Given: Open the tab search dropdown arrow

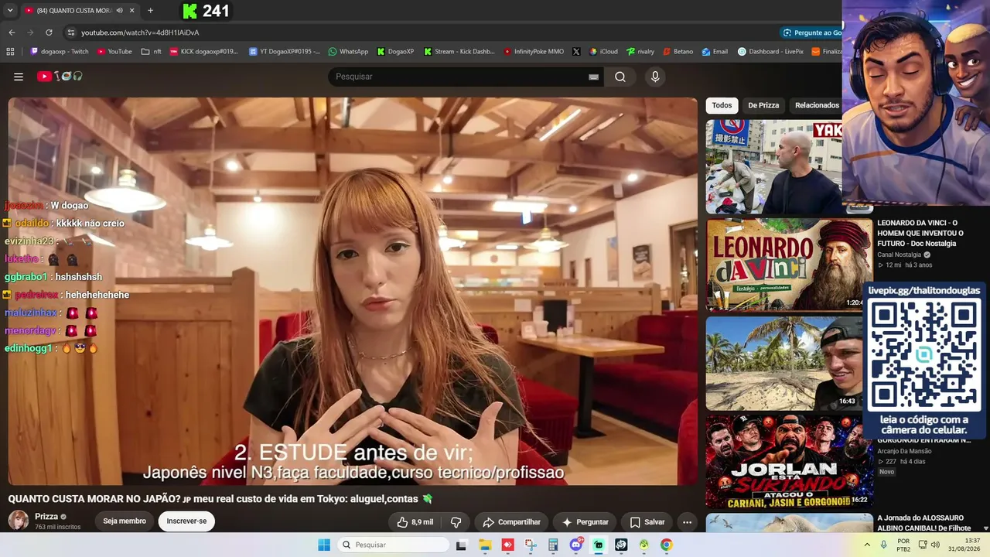Looking at the screenshot, I should [10, 11].
